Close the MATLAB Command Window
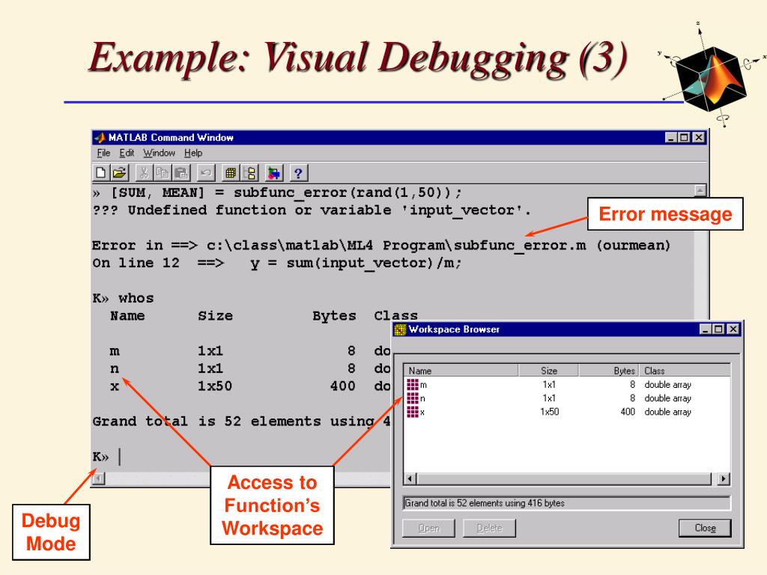The height and width of the screenshot is (575, 767). (699, 138)
